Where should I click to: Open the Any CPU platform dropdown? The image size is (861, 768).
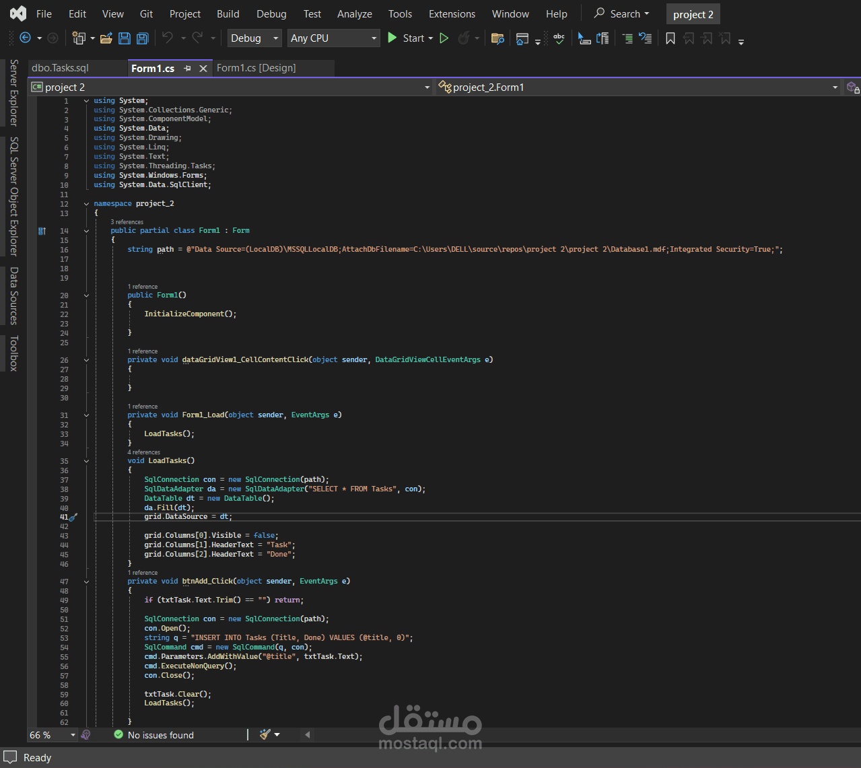(334, 38)
